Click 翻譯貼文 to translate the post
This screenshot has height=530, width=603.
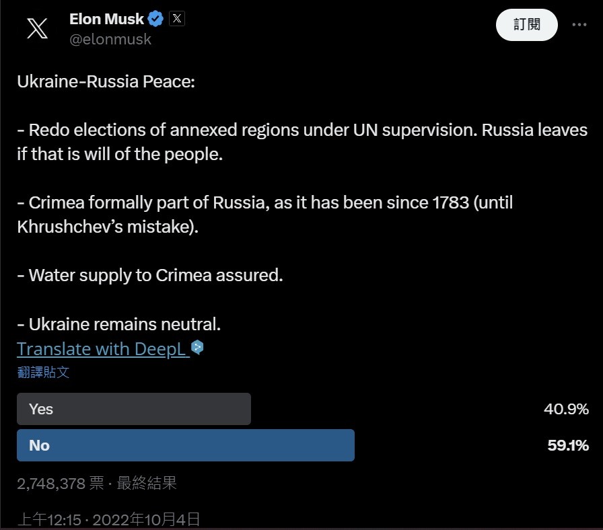[43, 372]
